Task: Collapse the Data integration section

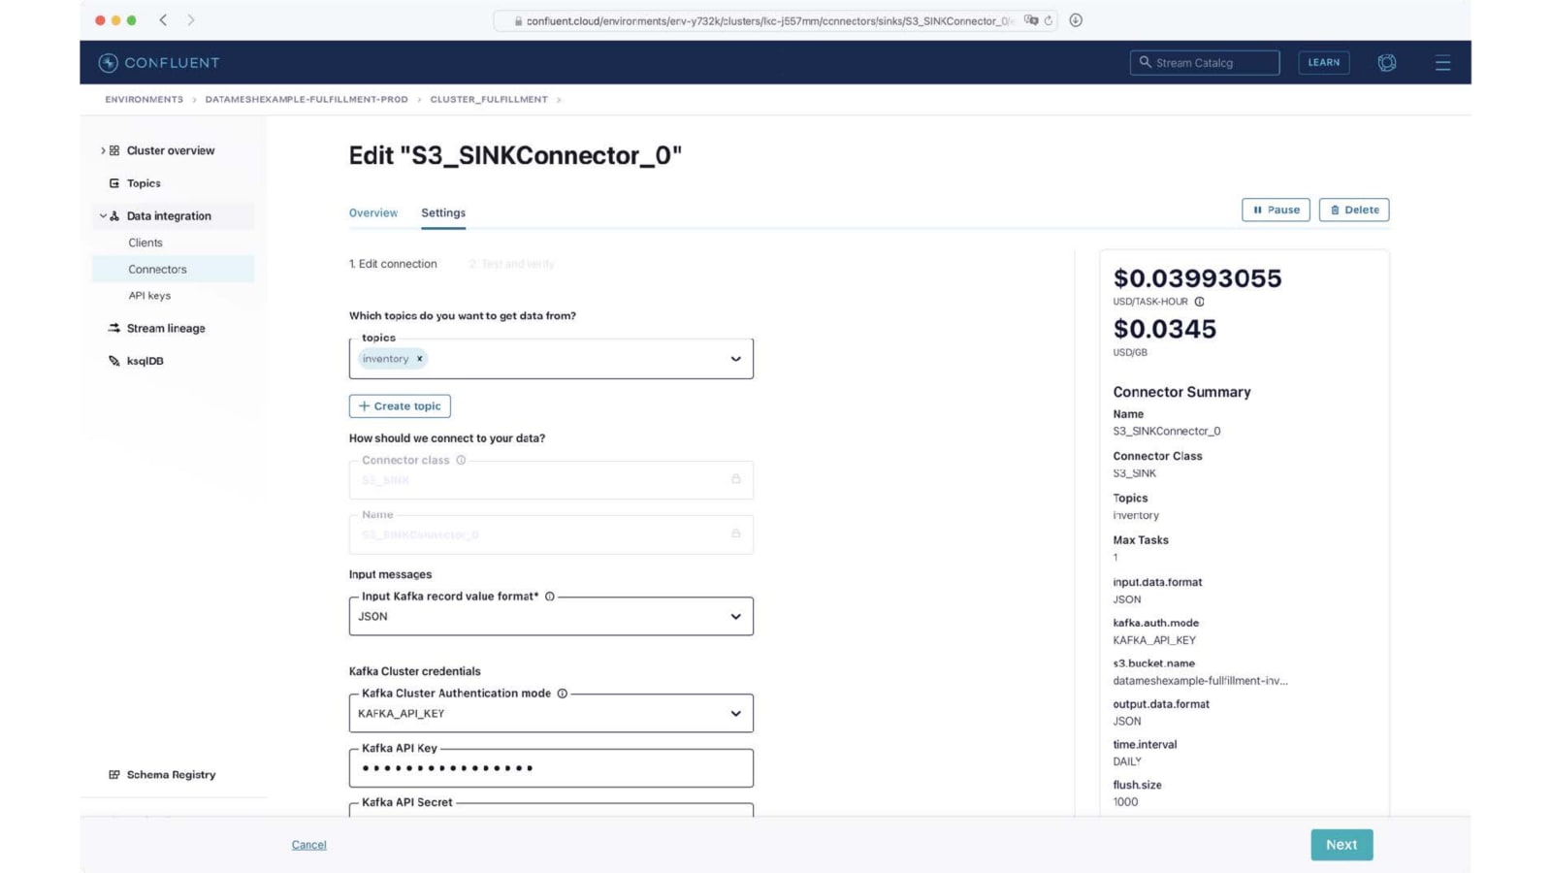Action: pos(103,216)
